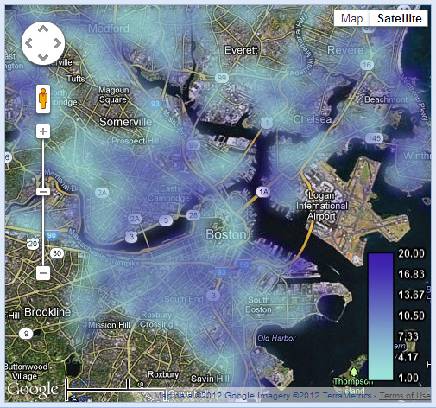
Task: Click the legend value 20.00
Action: point(411,253)
